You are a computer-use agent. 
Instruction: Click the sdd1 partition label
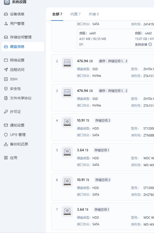92,33
